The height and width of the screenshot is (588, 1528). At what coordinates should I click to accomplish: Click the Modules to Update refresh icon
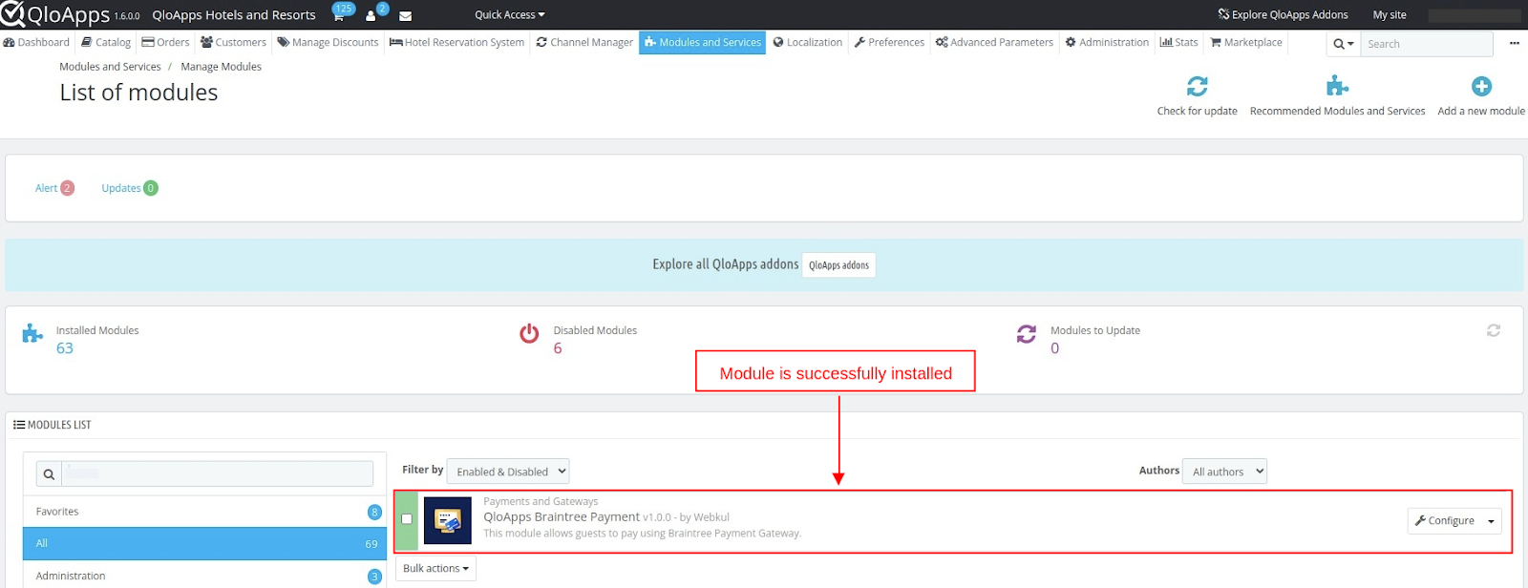[1027, 333]
